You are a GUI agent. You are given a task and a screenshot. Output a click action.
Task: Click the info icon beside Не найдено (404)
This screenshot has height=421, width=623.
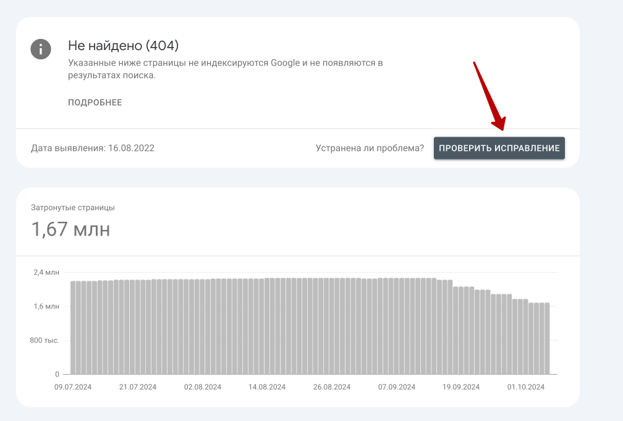pyautogui.click(x=41, y=49)
